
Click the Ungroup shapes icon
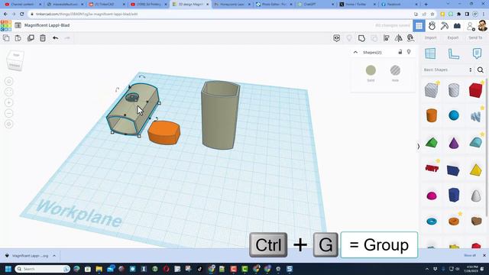(x=374, y=38)
